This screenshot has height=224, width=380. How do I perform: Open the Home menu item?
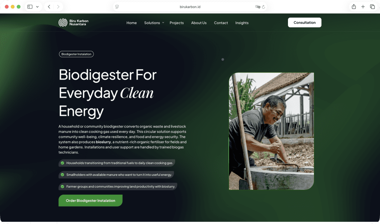(132, 23)
